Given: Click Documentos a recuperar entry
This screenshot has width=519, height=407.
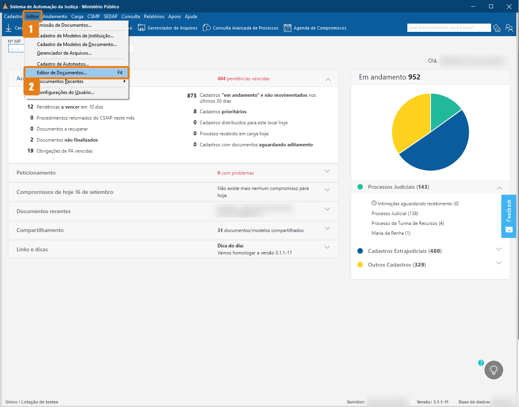Looking at the screenshot, I should (x=62, y=129).
